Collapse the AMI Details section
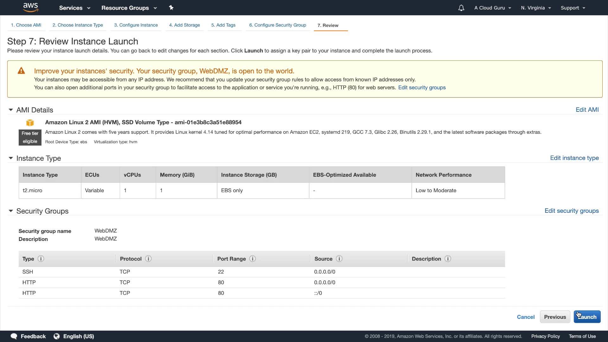The image size is (608, 342). click(11, 110)
